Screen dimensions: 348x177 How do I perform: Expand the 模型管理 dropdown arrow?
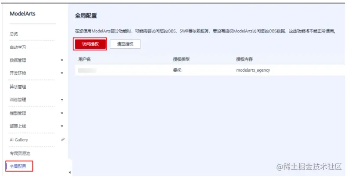62,113
